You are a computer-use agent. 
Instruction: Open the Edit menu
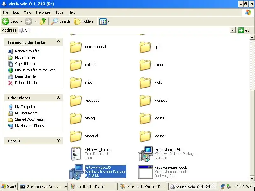pos(16,12)
